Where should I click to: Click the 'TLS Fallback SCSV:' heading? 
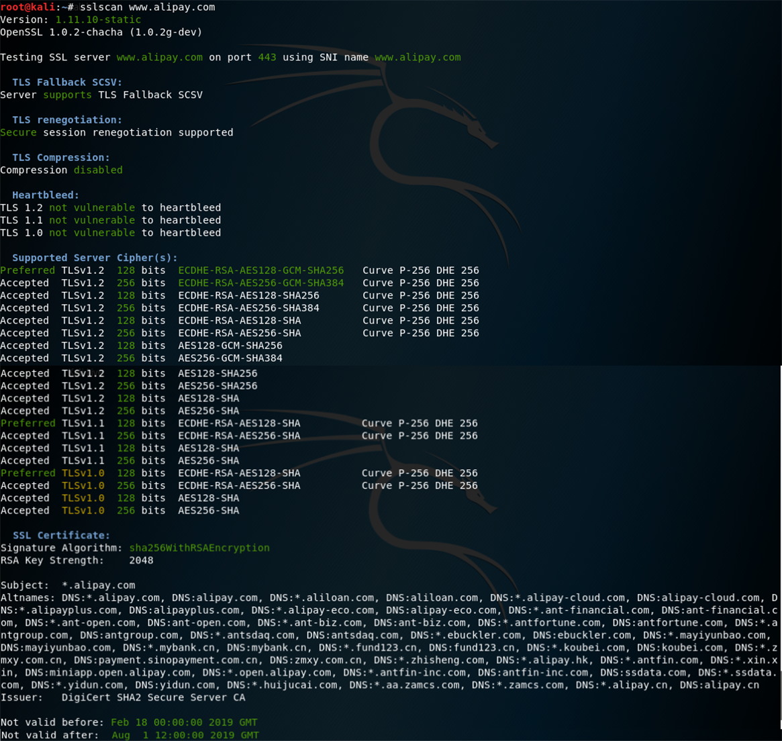(x=67, y=83)
